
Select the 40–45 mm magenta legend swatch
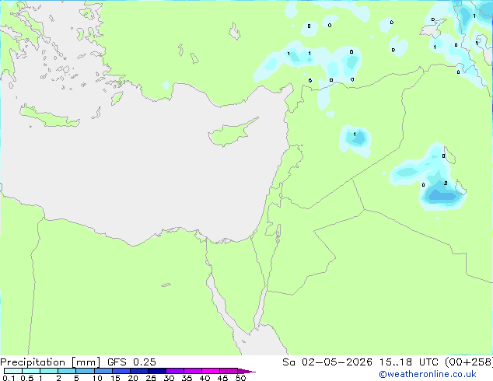[x=211, y=371]
